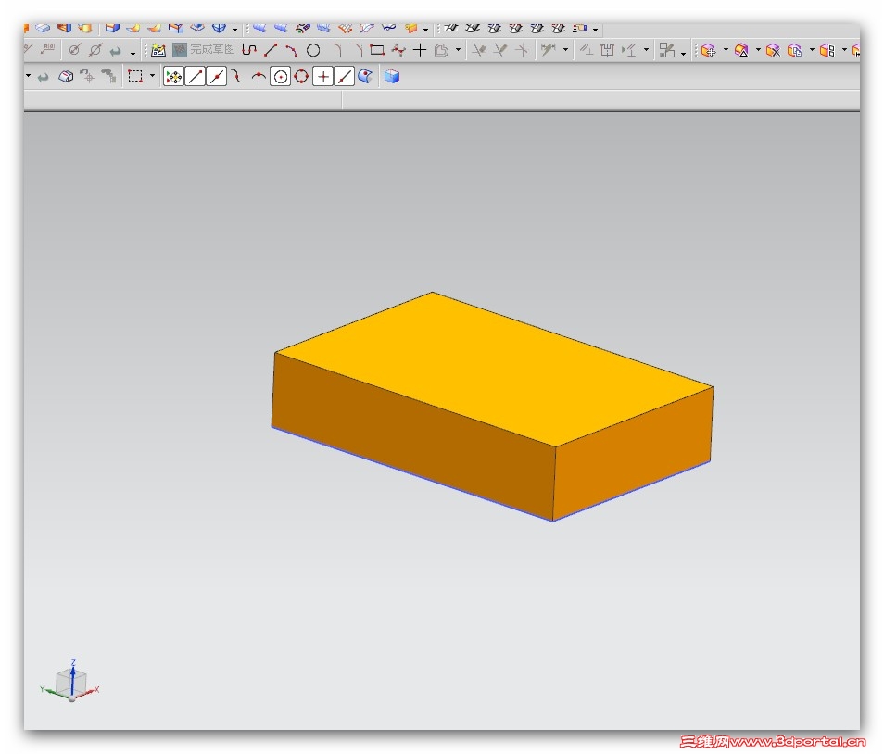Click the XYZ coordinate triad
The height and width of the screenshot is (754, 884).
70,683
